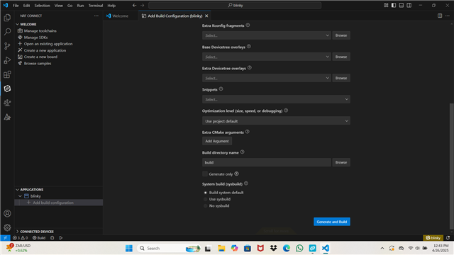Viewport: 454px width, 255px height.
Task: Open the Optimization level dropdown
Action: pos(276,121)
